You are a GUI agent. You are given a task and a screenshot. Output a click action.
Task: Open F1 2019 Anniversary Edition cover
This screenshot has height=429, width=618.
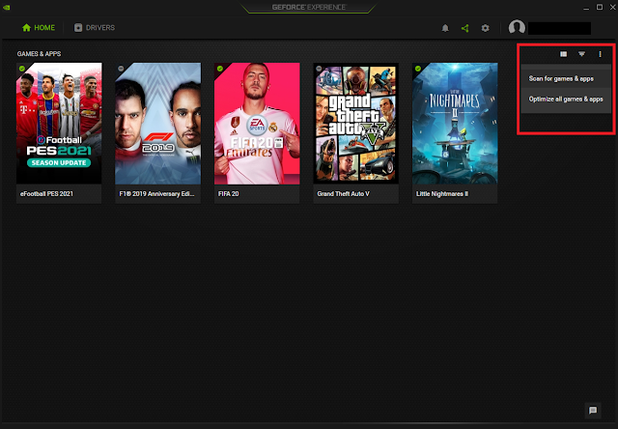(x=157, y=124)
